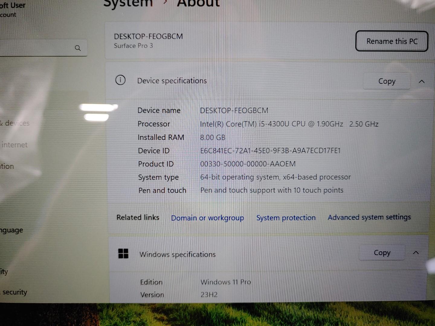Click the About page title

[198, 3]
